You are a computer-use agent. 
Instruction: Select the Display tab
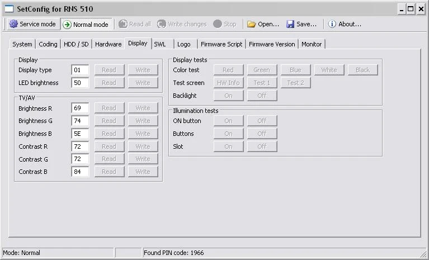tap(138, 43)
